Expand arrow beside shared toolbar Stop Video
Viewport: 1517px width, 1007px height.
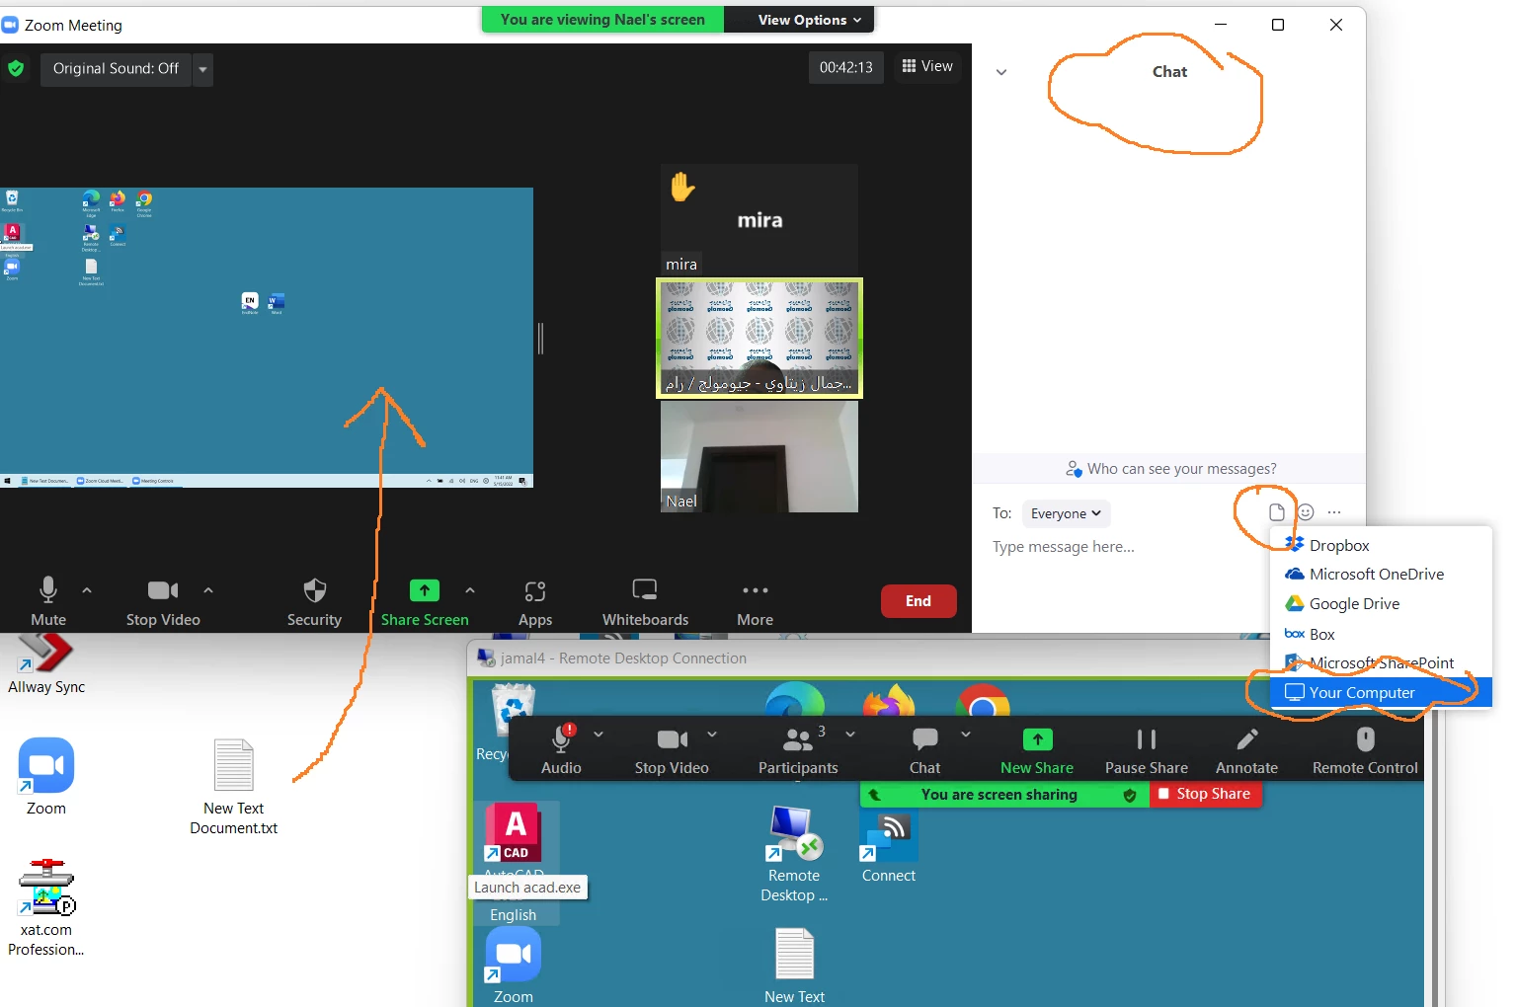(712, 735)
